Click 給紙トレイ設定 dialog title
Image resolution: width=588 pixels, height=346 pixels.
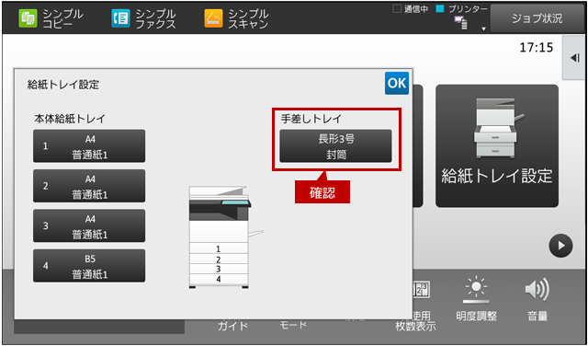63,85
